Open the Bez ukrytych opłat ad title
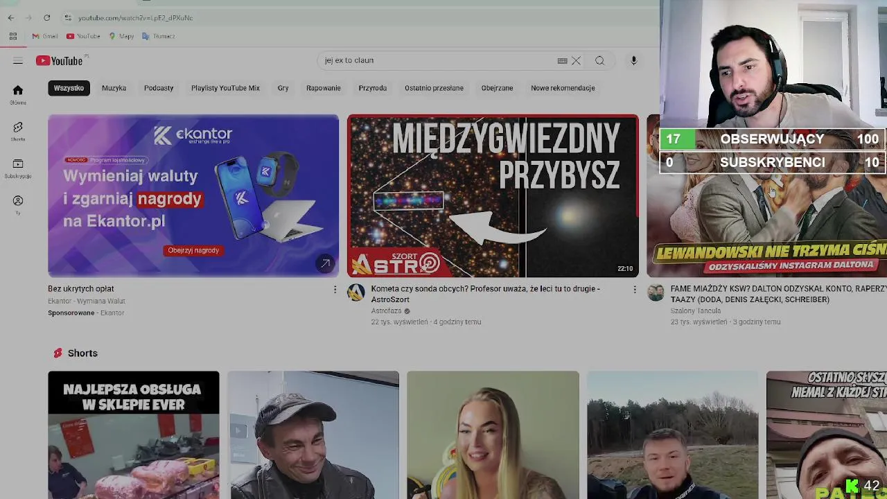The width and height of the screenshot is (887, 499). 81,288
